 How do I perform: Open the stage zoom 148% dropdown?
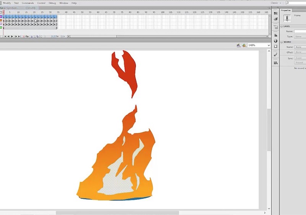pos(259,45)
